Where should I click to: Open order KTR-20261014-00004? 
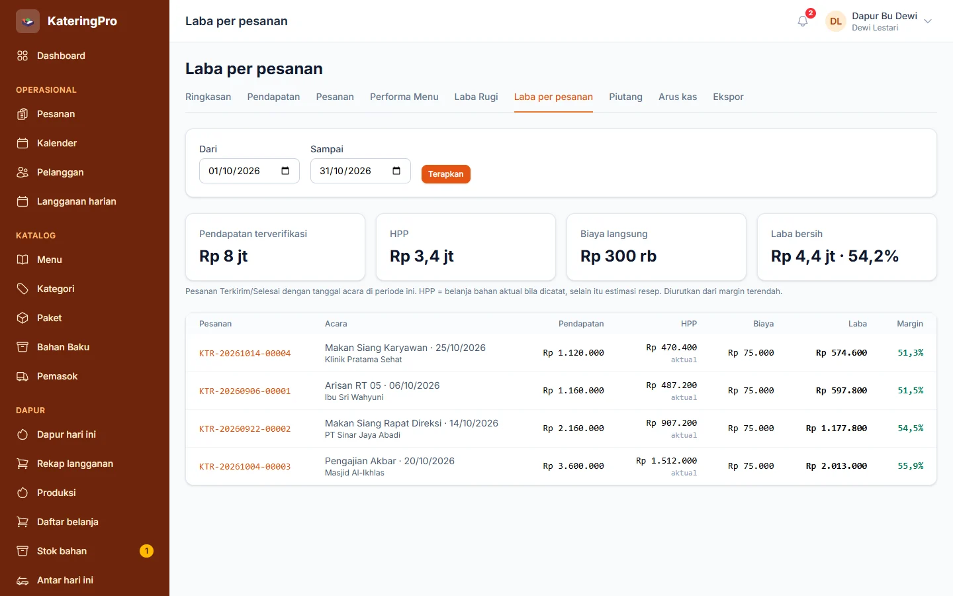245,354
